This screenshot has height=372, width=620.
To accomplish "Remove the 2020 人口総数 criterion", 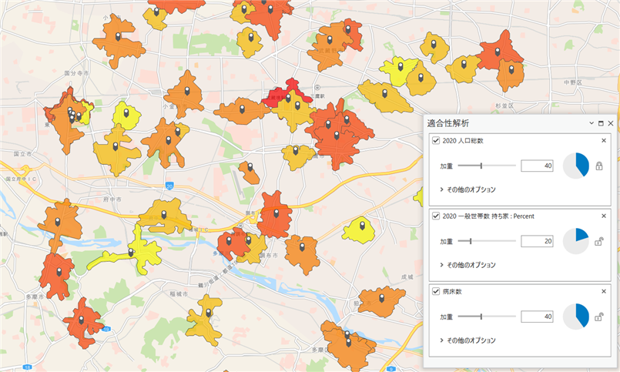I will coord(603,140).
